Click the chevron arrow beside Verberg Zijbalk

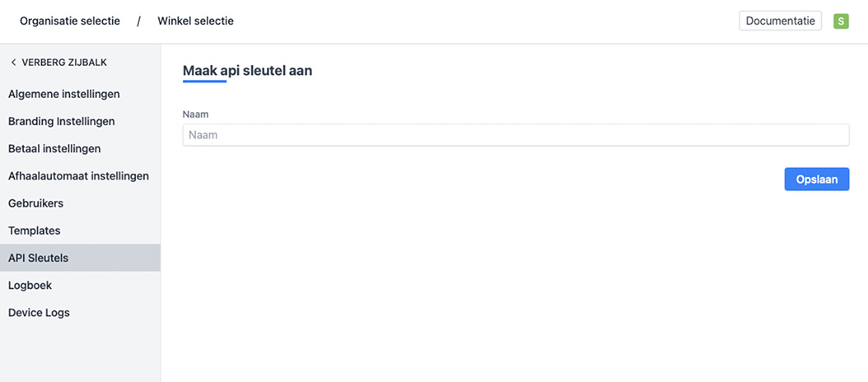click(x=13, y=63)
